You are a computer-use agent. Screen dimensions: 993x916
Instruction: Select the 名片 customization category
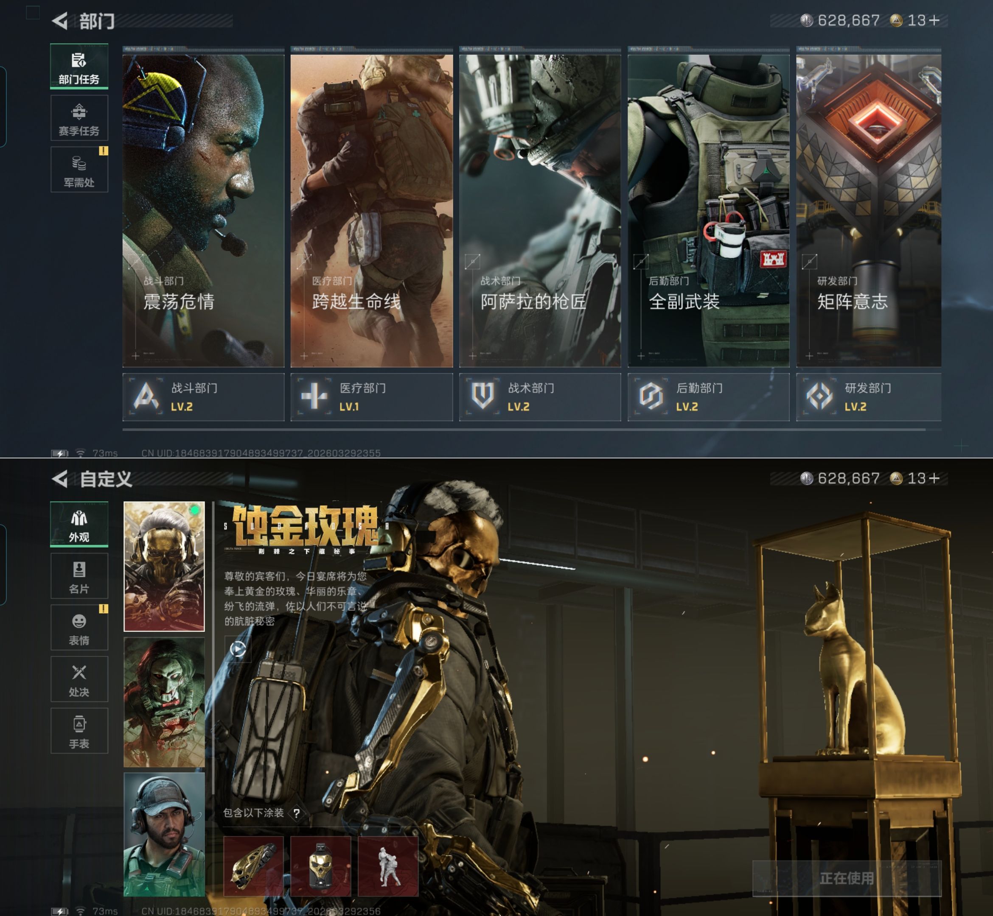pos(79,576)
